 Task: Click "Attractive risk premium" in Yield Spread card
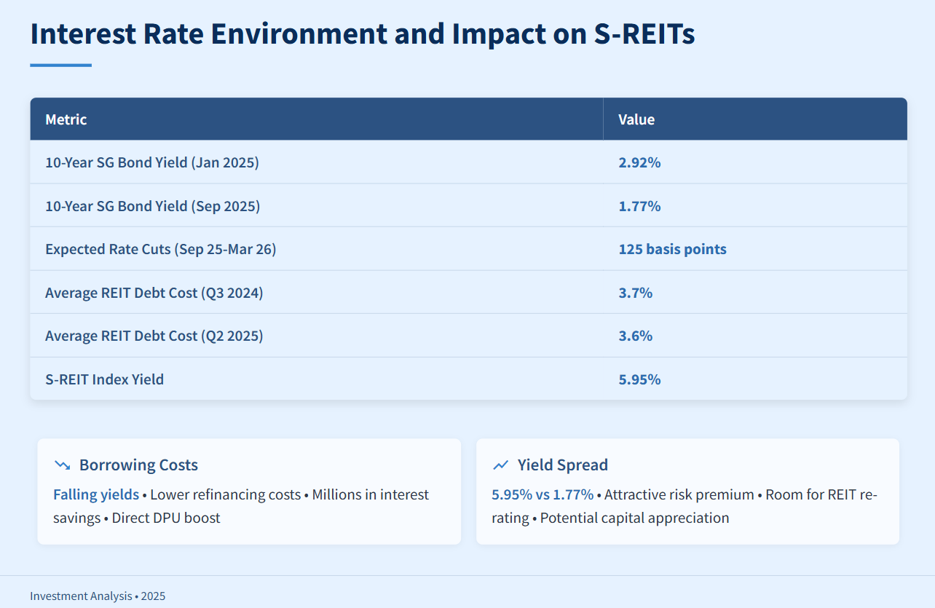pyautogui.click(x=679, y=494)
